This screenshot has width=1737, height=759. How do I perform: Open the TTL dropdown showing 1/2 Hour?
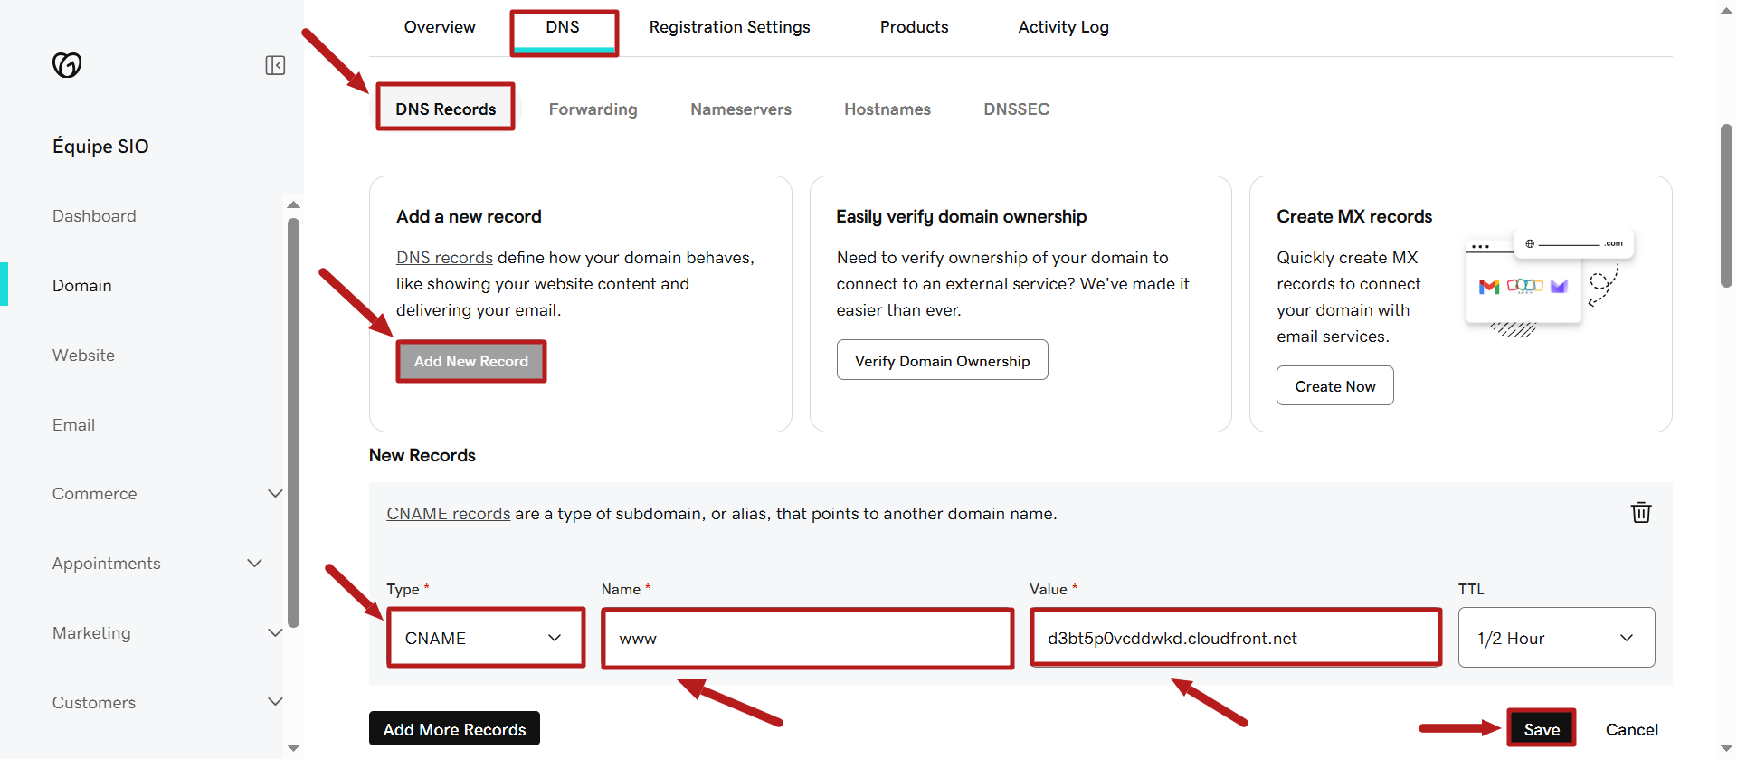pyautogui.click(x=1556, y=638)
